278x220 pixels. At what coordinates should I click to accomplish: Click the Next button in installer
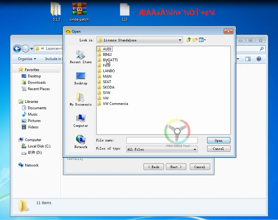[x=176, y=167]
